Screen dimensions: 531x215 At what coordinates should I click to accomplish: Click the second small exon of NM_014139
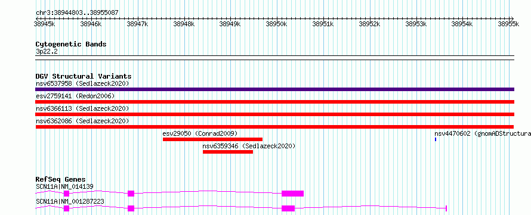pos(131,194)
